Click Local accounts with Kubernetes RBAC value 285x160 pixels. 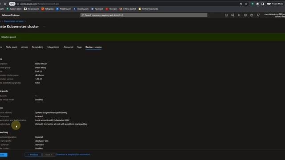(52, 120)
